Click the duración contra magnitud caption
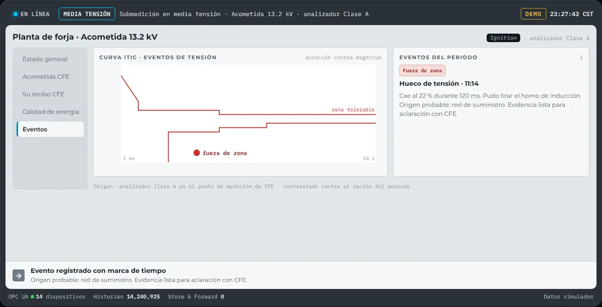The width and height of the screenshot is (602, 307). click(x=343, y=57)
